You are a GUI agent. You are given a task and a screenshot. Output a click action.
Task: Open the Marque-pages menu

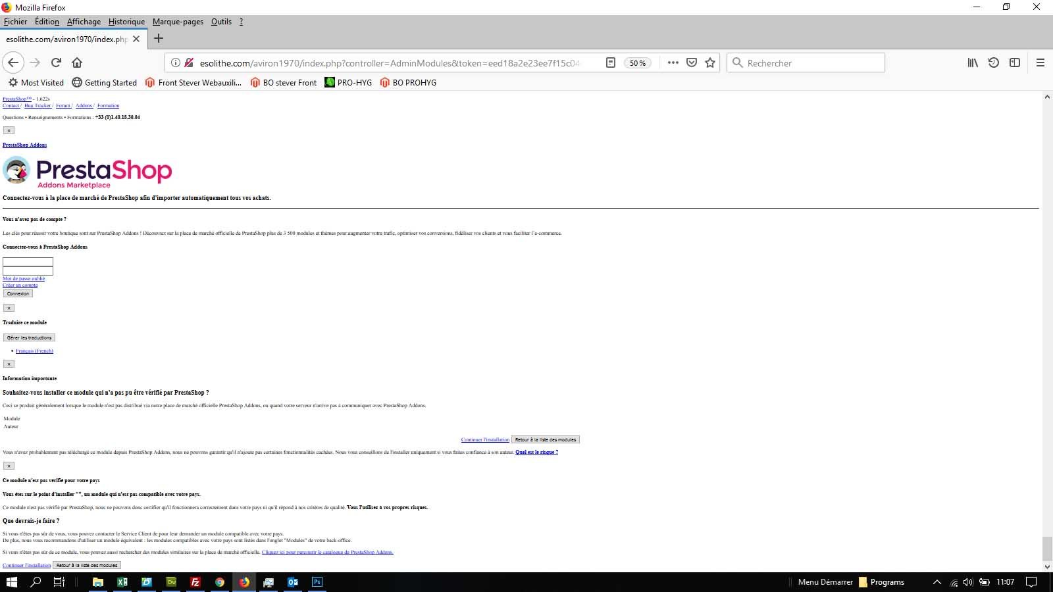pos(178,22)
